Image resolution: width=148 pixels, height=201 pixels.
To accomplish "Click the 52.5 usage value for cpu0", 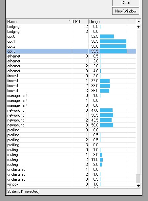I will (x=95, y=36).
